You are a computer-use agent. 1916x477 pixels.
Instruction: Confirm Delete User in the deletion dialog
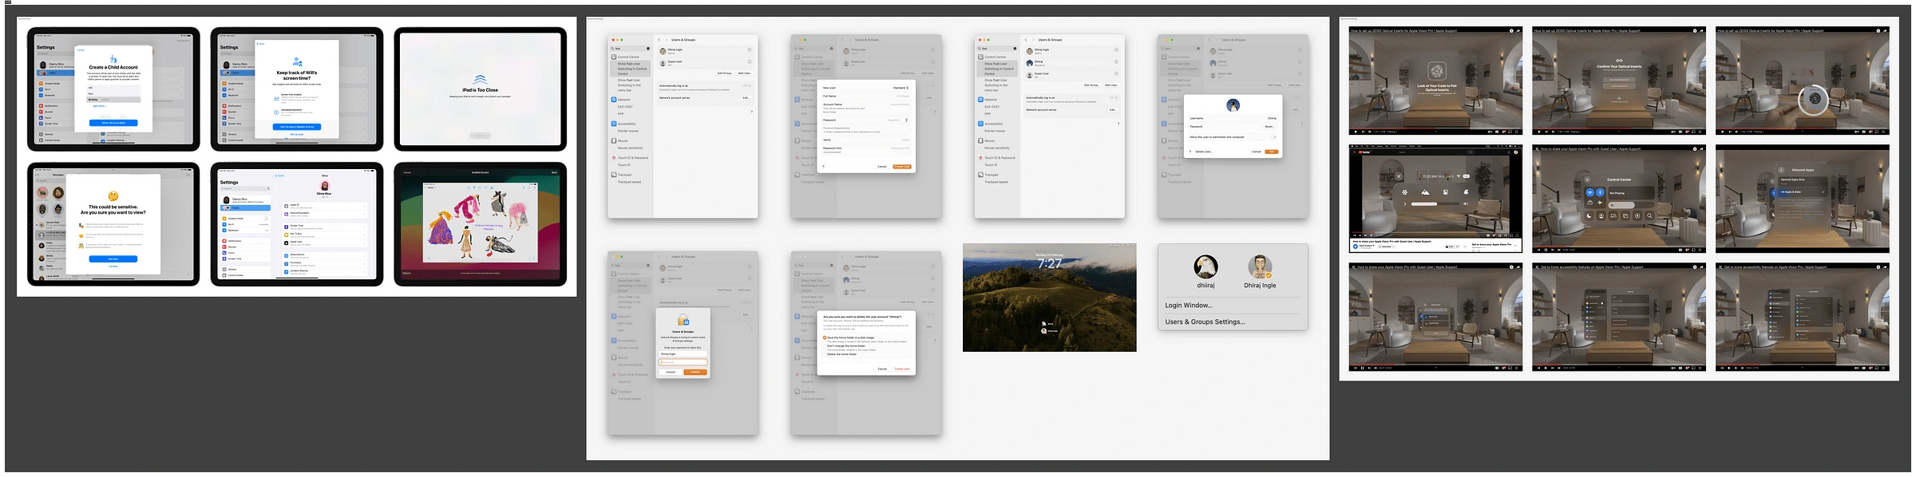[x=902, y=369]
